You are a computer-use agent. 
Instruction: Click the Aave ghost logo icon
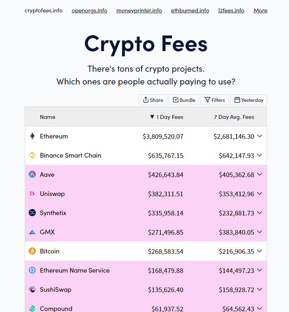[32, 175]
